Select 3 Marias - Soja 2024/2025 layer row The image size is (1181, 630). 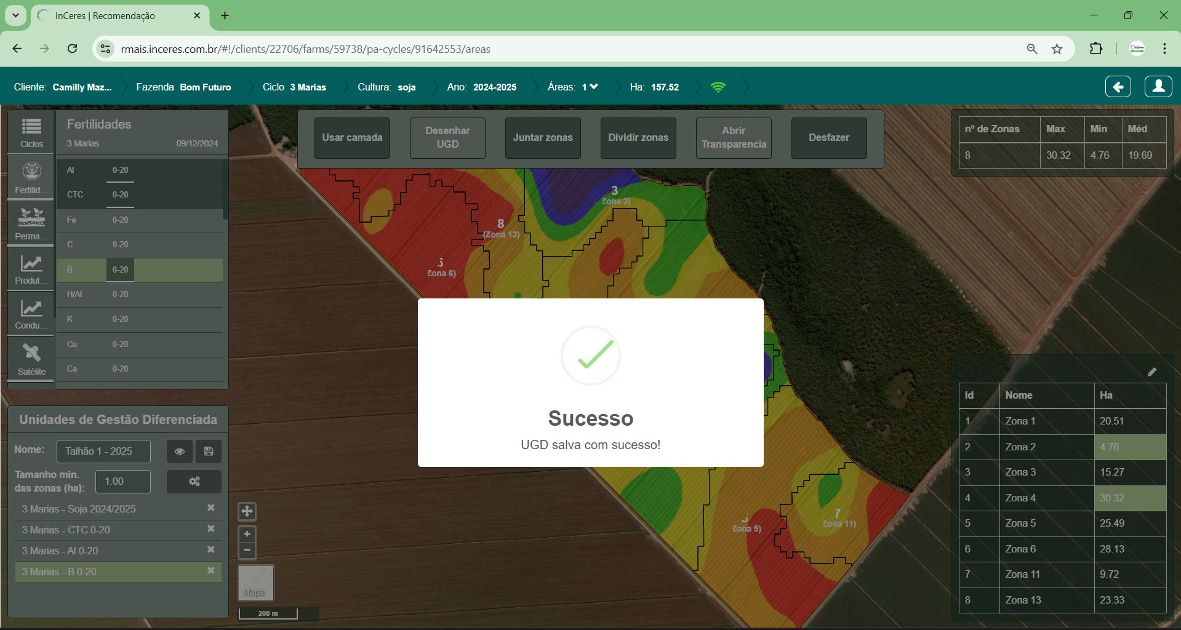pyautogui.click(x=118, y=509)
